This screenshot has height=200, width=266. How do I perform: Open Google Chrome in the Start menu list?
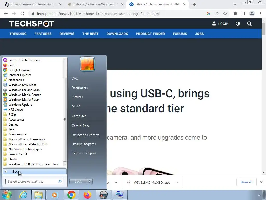(x=19, y=70)
